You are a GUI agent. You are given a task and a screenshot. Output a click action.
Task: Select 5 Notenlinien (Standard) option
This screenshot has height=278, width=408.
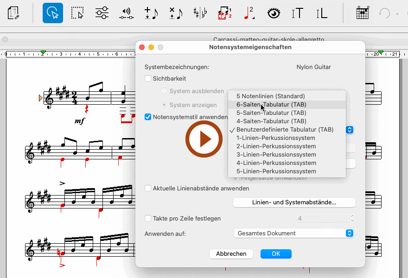tap(270, 96)
